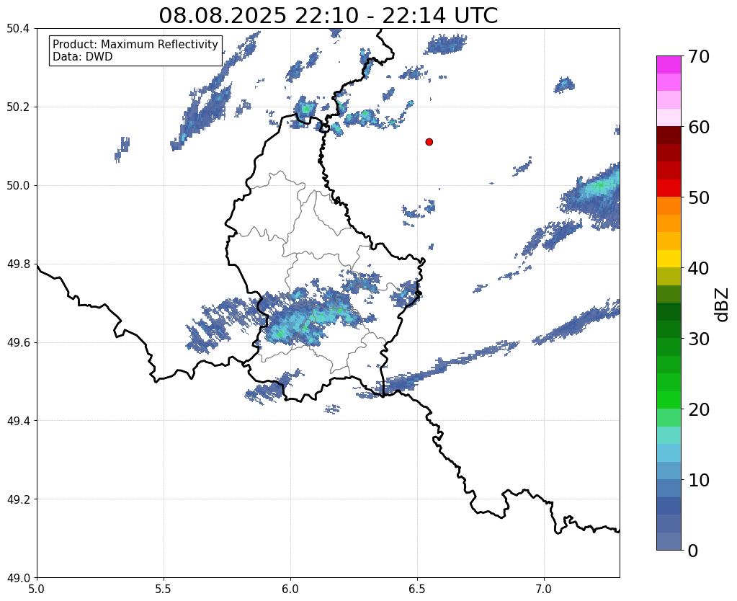Screen dimensions: 737x601
Task: Click the longitude axis label 5.0
Action: [37, 589]
